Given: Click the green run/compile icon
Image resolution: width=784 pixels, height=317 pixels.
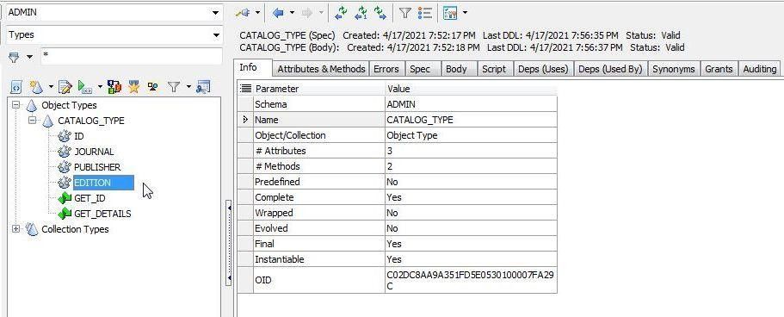Looking at the screenshot, I should [x=85, y=88].
